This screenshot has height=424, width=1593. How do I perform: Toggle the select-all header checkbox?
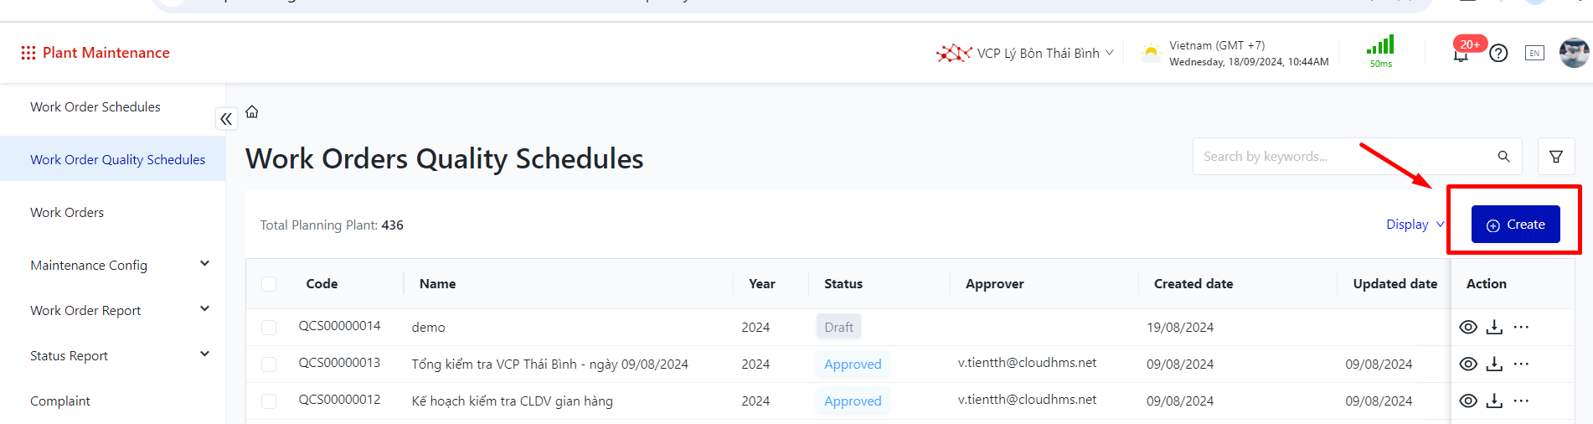269,284
